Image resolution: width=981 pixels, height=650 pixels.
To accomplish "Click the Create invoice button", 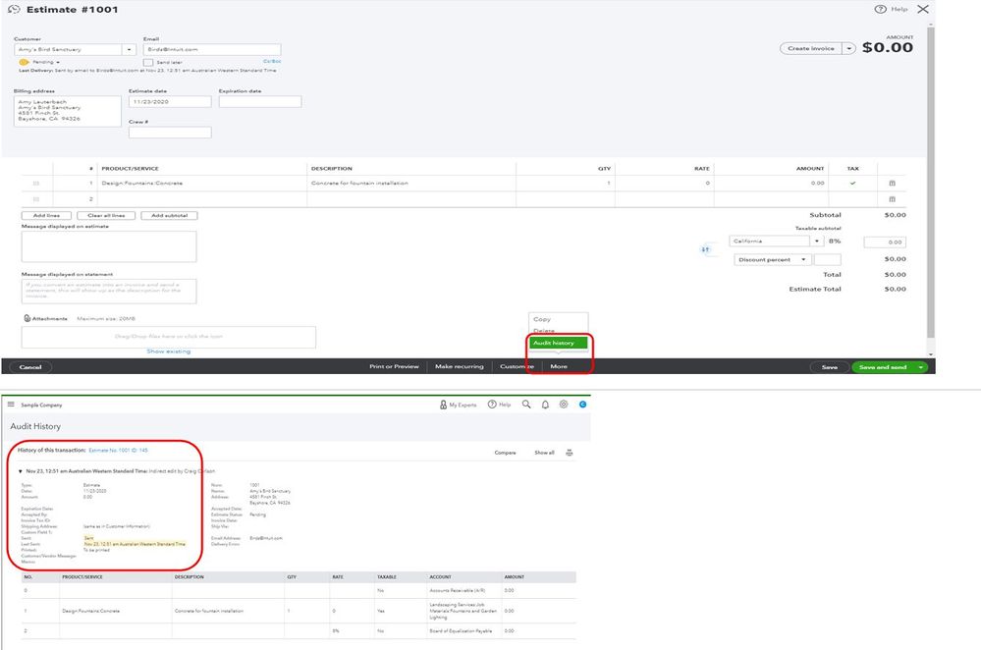I will pyautogui.click(x=811, y=48).
